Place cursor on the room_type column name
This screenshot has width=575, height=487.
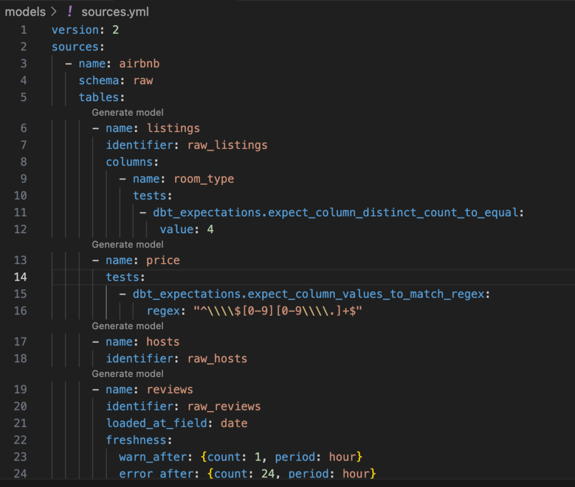[204, 179]
